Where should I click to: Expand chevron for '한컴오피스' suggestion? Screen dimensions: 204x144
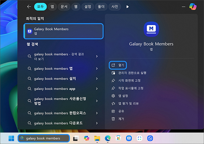[97, 113]
